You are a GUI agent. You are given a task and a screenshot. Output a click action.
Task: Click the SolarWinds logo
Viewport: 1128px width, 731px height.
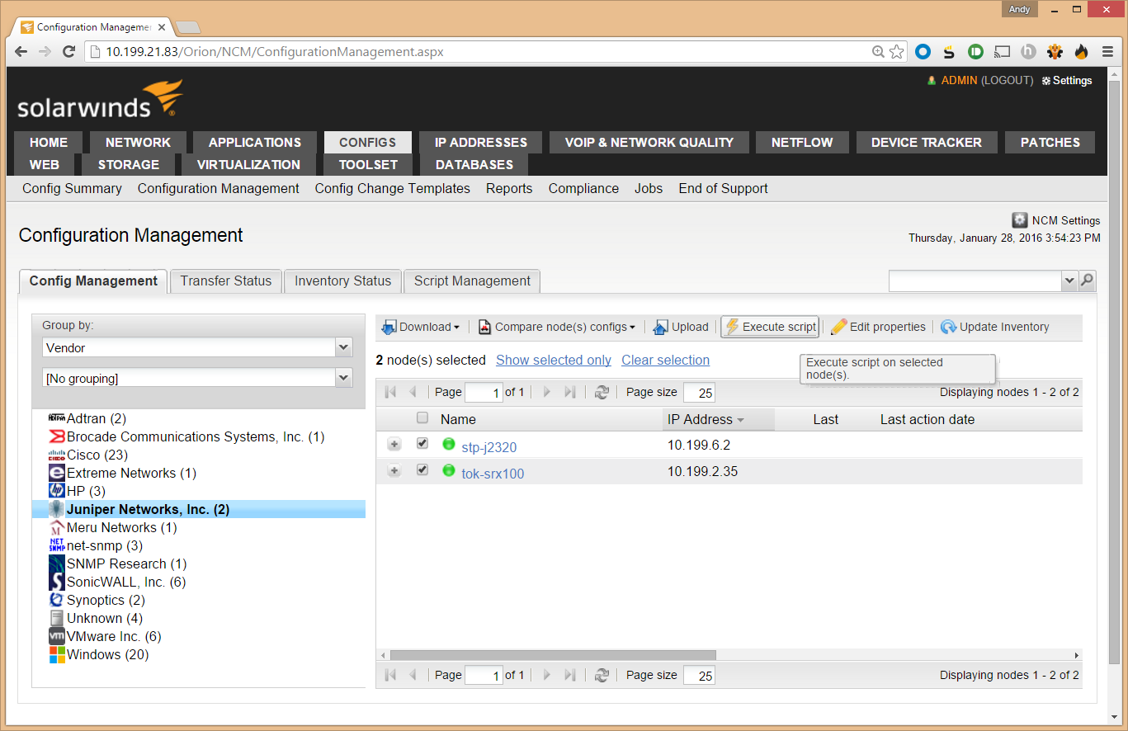pos(100,100)
